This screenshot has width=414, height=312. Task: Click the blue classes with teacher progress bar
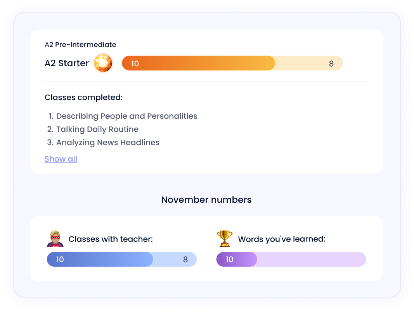coord(122,259)
